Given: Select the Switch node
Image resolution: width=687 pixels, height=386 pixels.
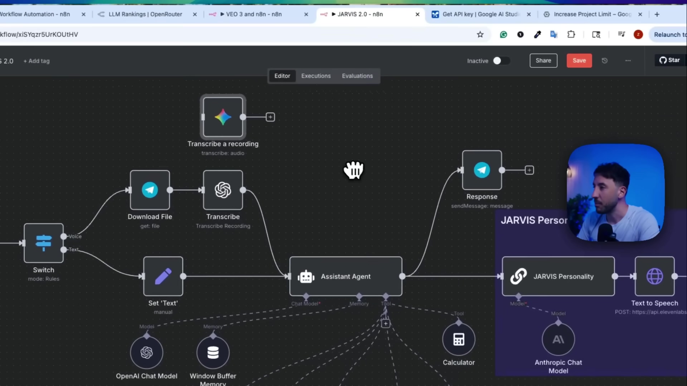Looking at the screenshot, I should click(x=44, y=243).
